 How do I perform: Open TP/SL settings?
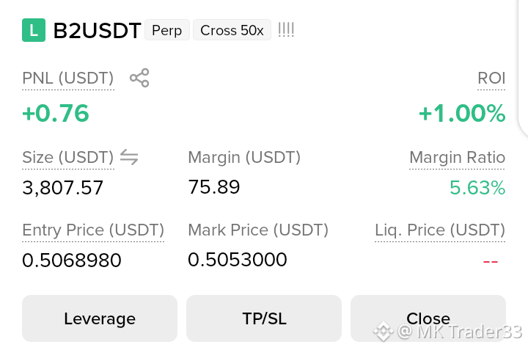(x=264, y=318)
